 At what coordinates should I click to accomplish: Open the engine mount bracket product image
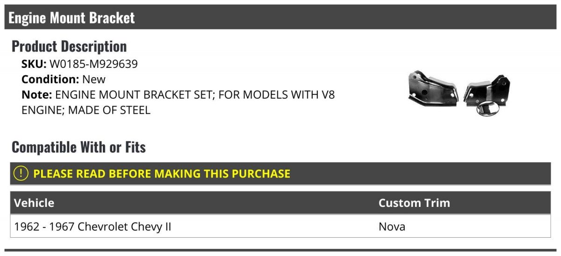(x=460, y=93)
